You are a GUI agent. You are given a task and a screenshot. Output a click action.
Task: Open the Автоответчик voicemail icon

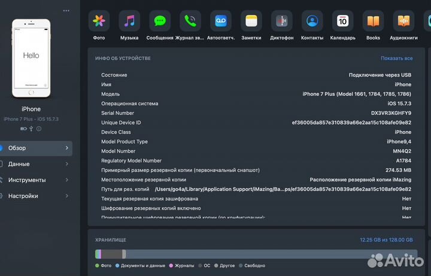[221, 21]
